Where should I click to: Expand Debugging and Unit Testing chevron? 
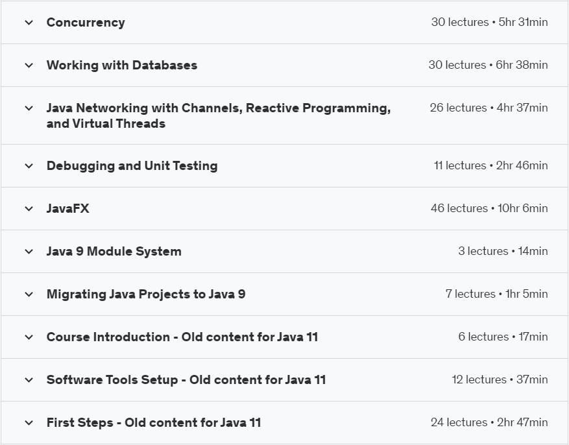[x=29, y=166]
